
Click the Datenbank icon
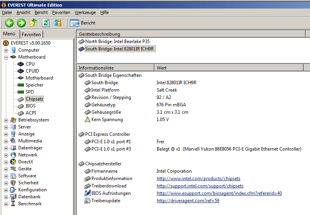click(x=13, y=197)
